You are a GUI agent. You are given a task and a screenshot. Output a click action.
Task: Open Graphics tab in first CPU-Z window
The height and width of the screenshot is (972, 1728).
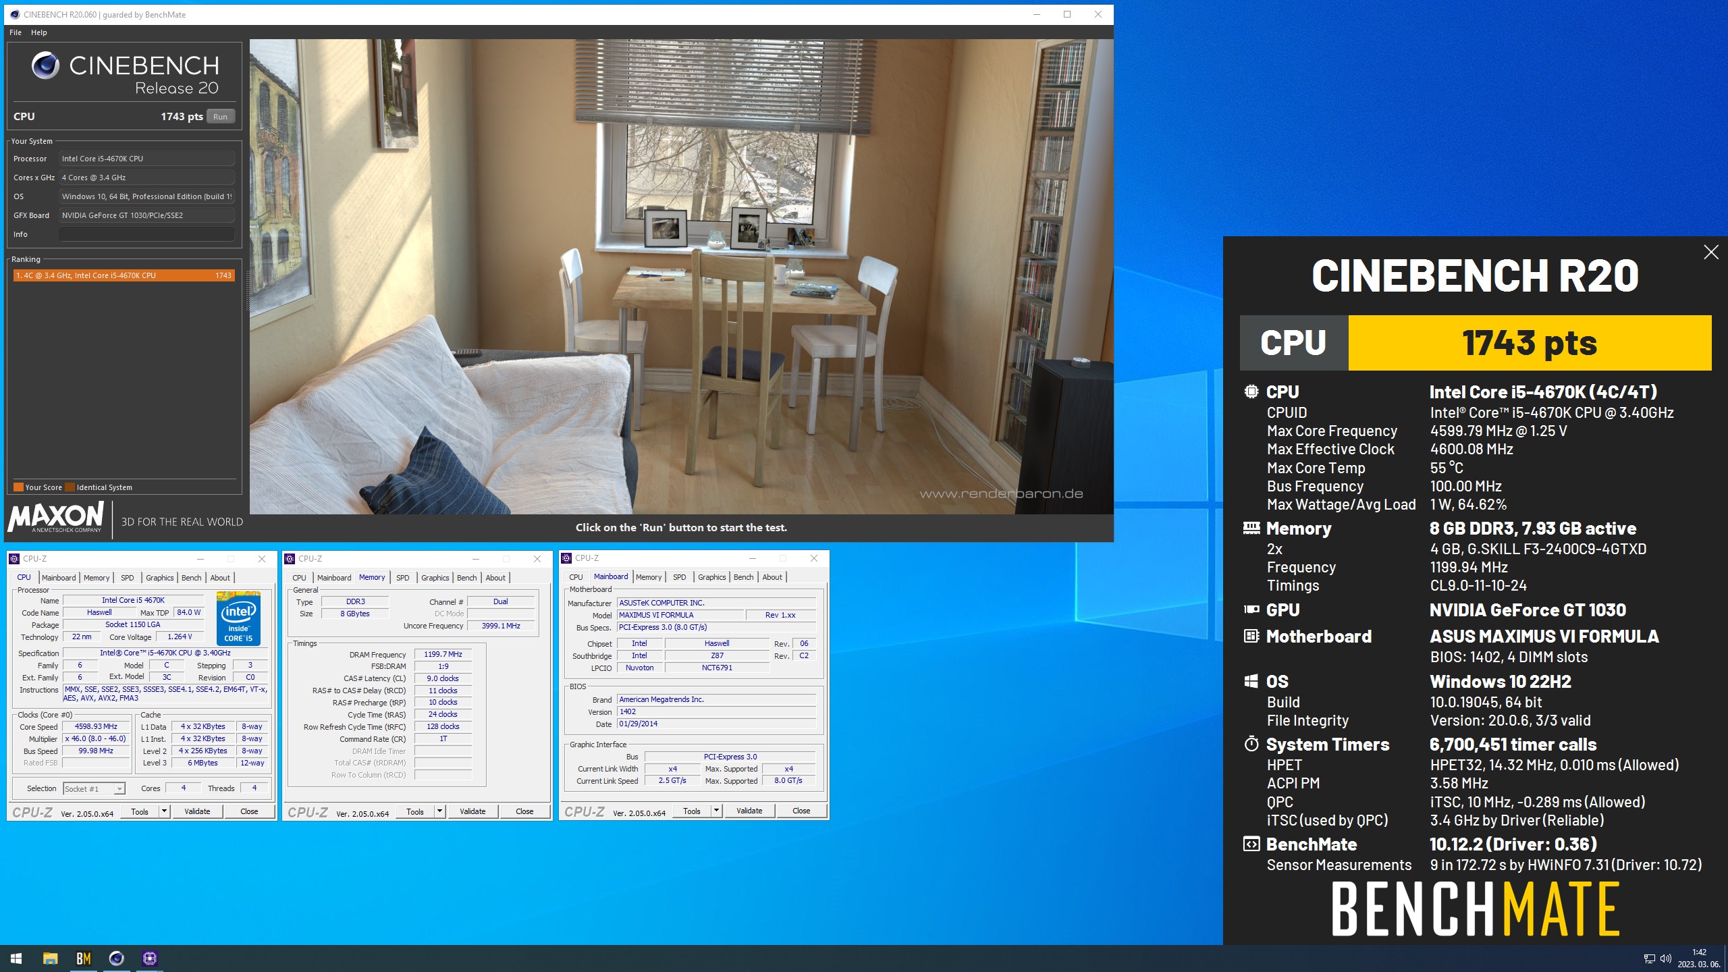tap(160, 578)
